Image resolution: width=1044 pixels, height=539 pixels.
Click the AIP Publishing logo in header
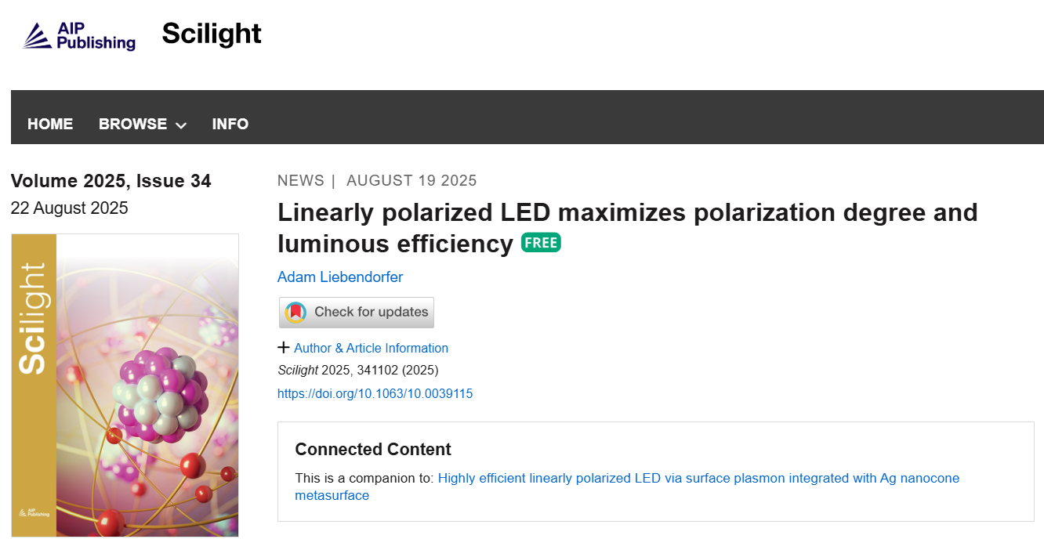pos(78,36)
